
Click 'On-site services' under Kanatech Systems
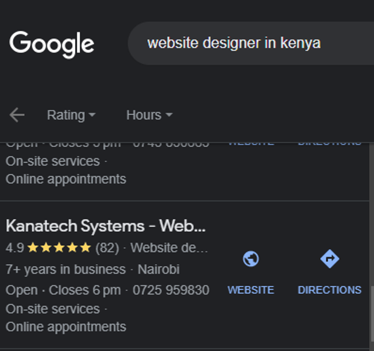[x=53, y=309]
